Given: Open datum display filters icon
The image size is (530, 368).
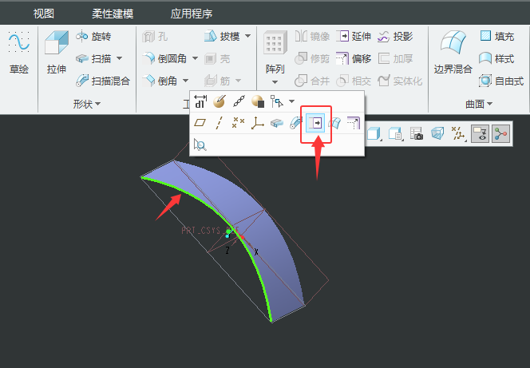Looking at the screenshot, I should (458, 134).
